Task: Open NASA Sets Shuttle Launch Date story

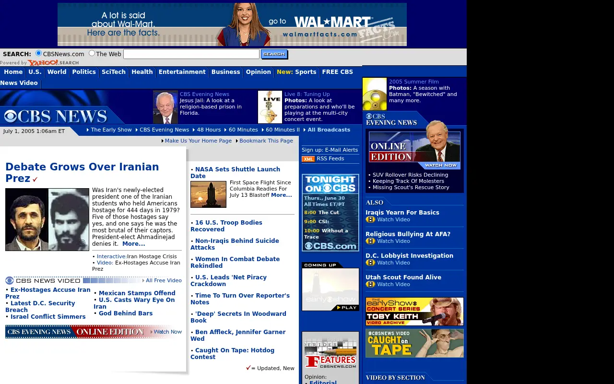Action: 235,173
